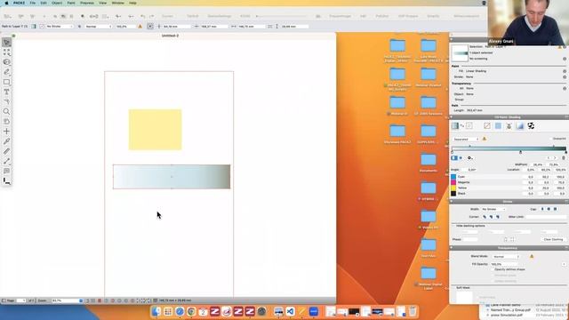This screenshot has height=320, width=569.
Task: Toggle the Overprint checkbox in Fill panel
Action: pyautogui.click(x=550, y=139)
